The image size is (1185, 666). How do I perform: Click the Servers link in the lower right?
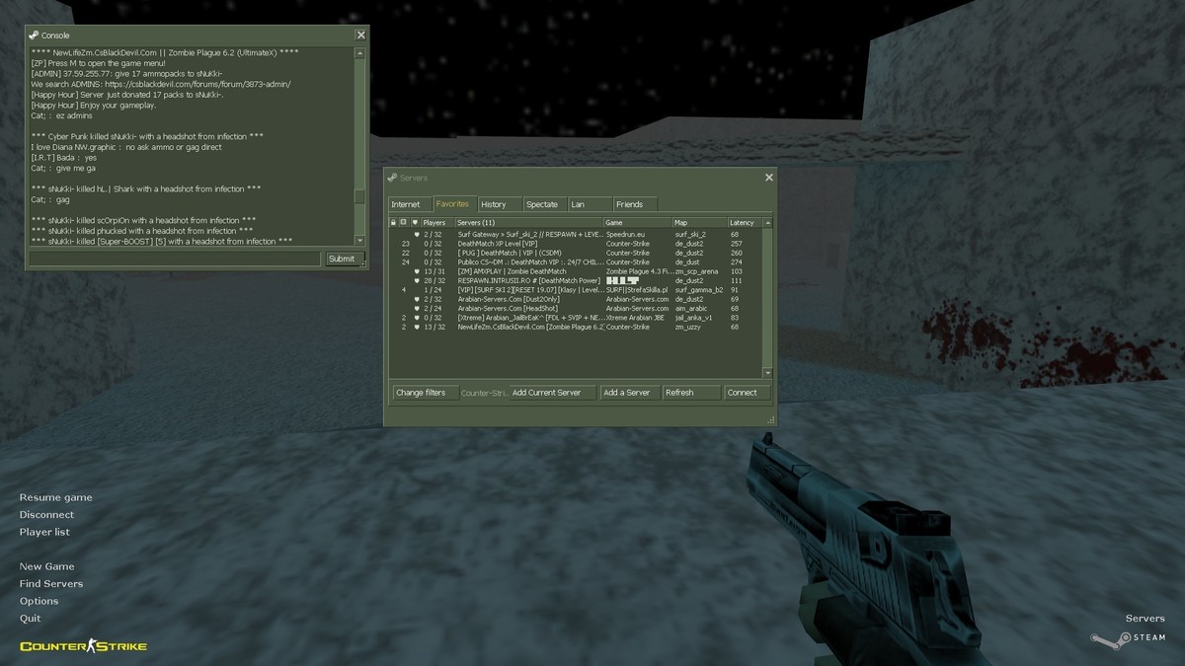1145,619
